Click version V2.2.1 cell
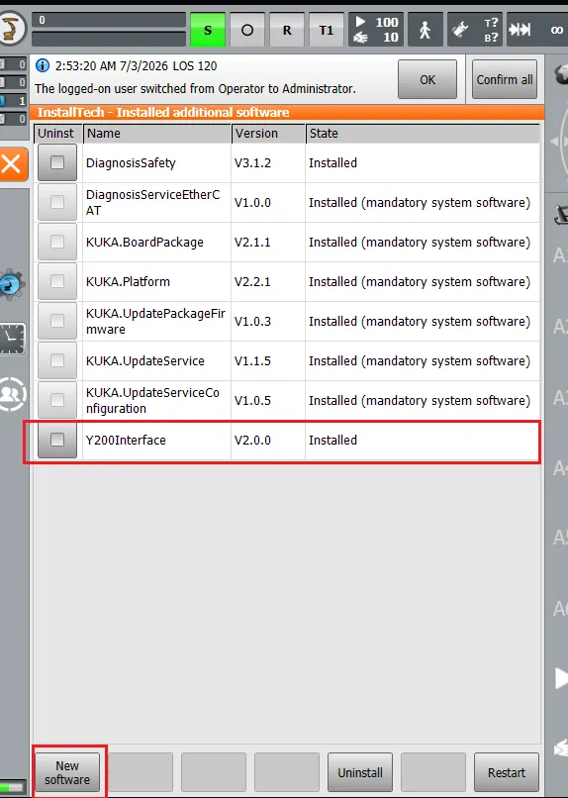This screenshot has height=798, width=568. [x=268, y=282]
